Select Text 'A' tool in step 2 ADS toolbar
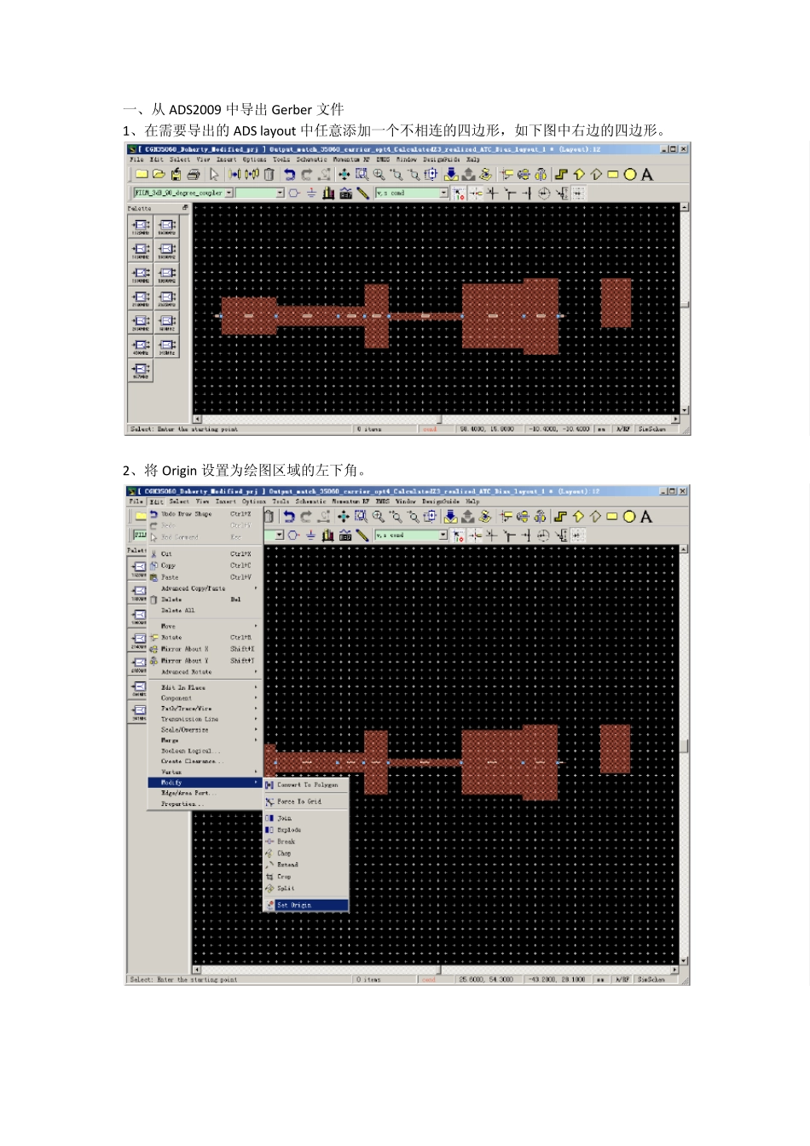The image size is (810, 1146). tap(646, 517)
